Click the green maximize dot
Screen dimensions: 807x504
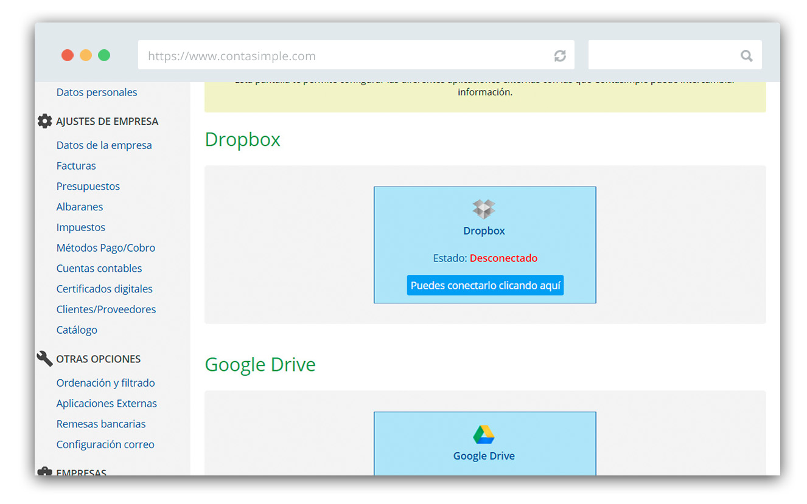click(104, 55)
